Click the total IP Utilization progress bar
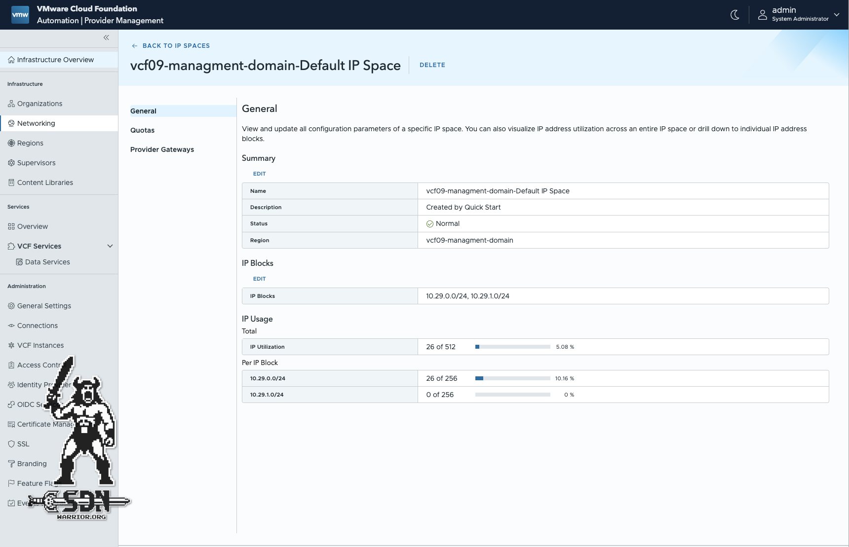The width and height of the screenshot is (849, 547). [512, 347]
